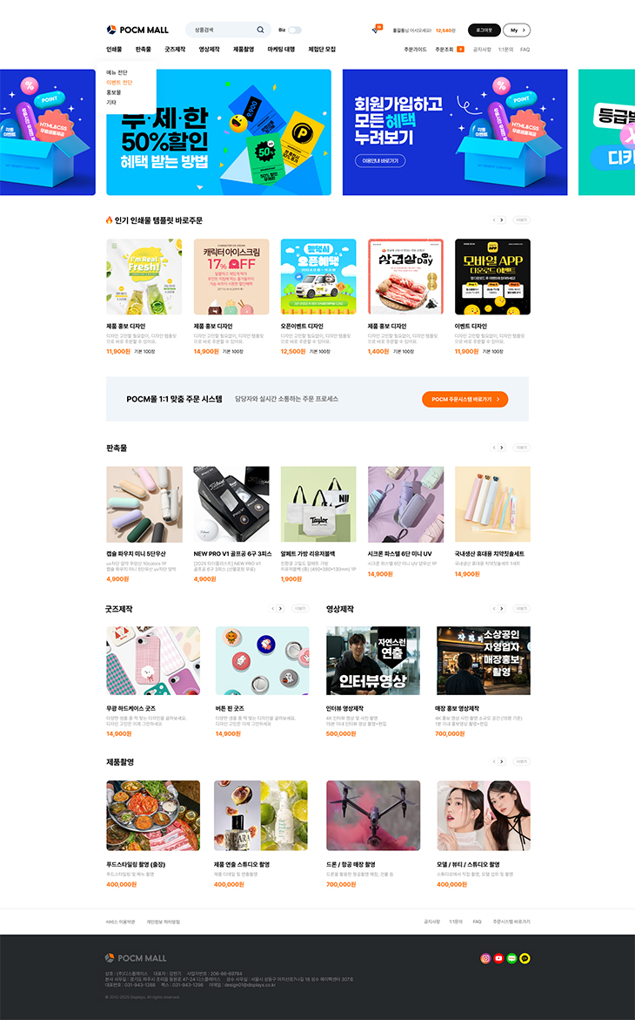Open the Instagram footer icon
Viewport: 635px width, 1020px height.
coord(485,958)
